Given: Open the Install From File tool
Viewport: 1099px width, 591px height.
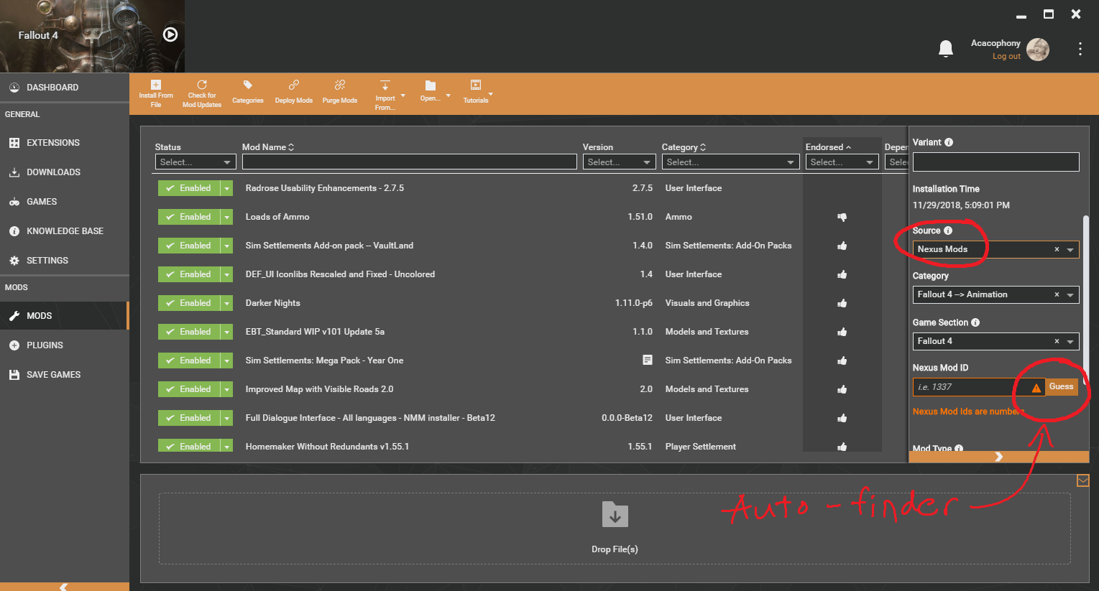Looking at the screenshot, I should (x=156, y=92).
